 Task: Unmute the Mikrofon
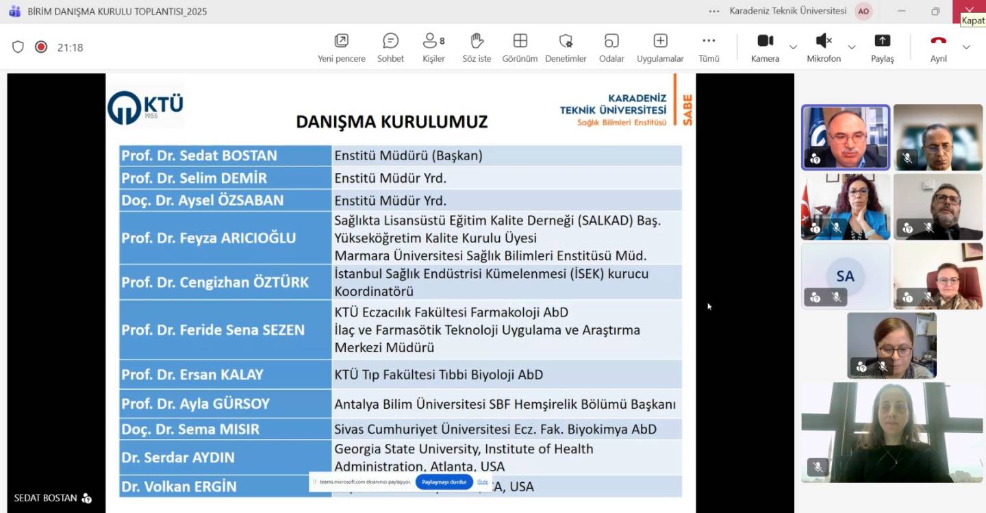pos(823,47)
